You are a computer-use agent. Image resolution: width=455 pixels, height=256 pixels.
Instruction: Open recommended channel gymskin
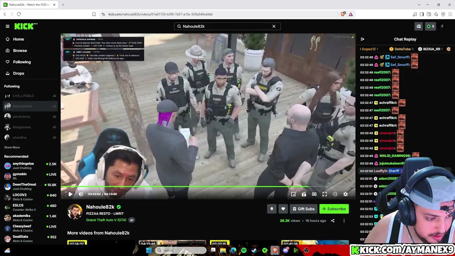point(30,176)
